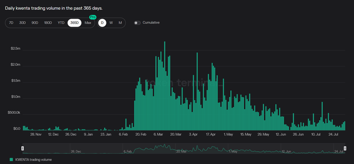Toggle KWENTA trading volume legend label
354x164 pixels.
click(33, 160)
